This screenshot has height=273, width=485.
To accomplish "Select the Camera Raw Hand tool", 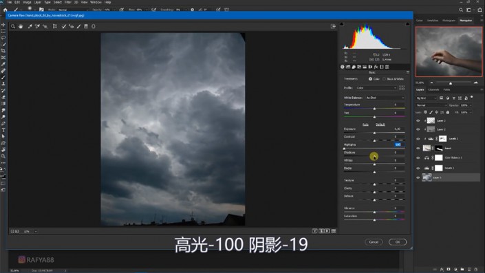I will pos(21,27).
